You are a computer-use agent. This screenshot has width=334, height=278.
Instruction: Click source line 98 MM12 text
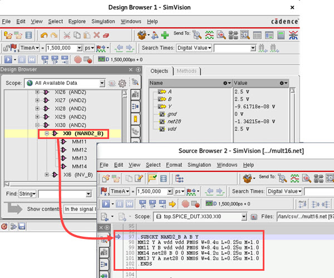pyautogui.click(x=198, y=242)
